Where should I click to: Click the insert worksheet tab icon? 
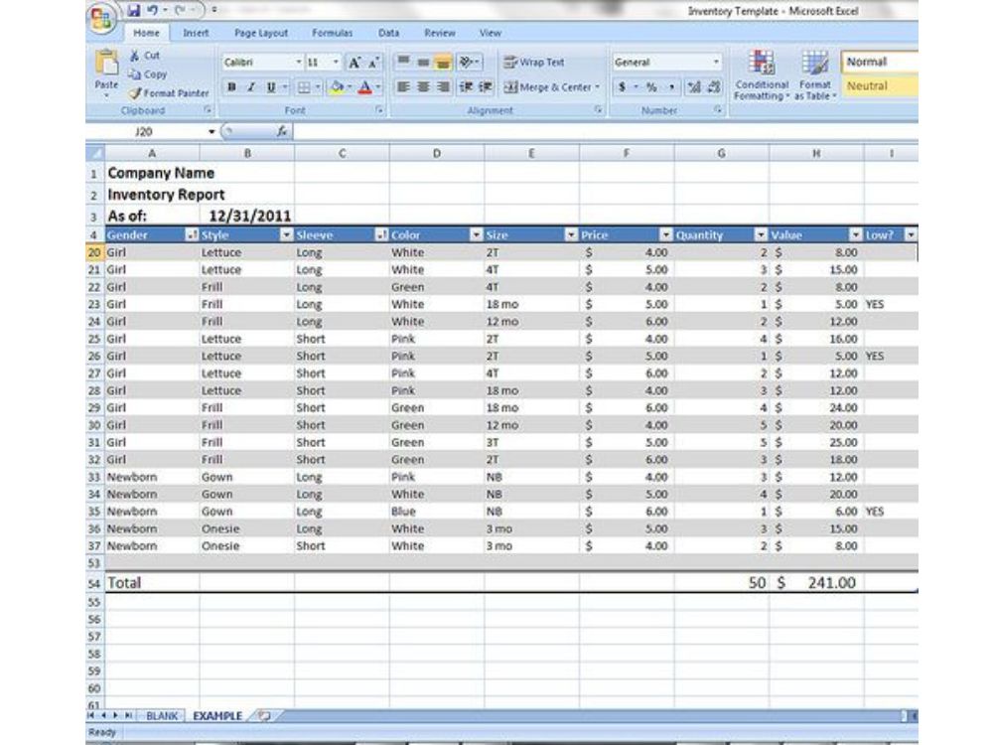click(x=264, y=716)
